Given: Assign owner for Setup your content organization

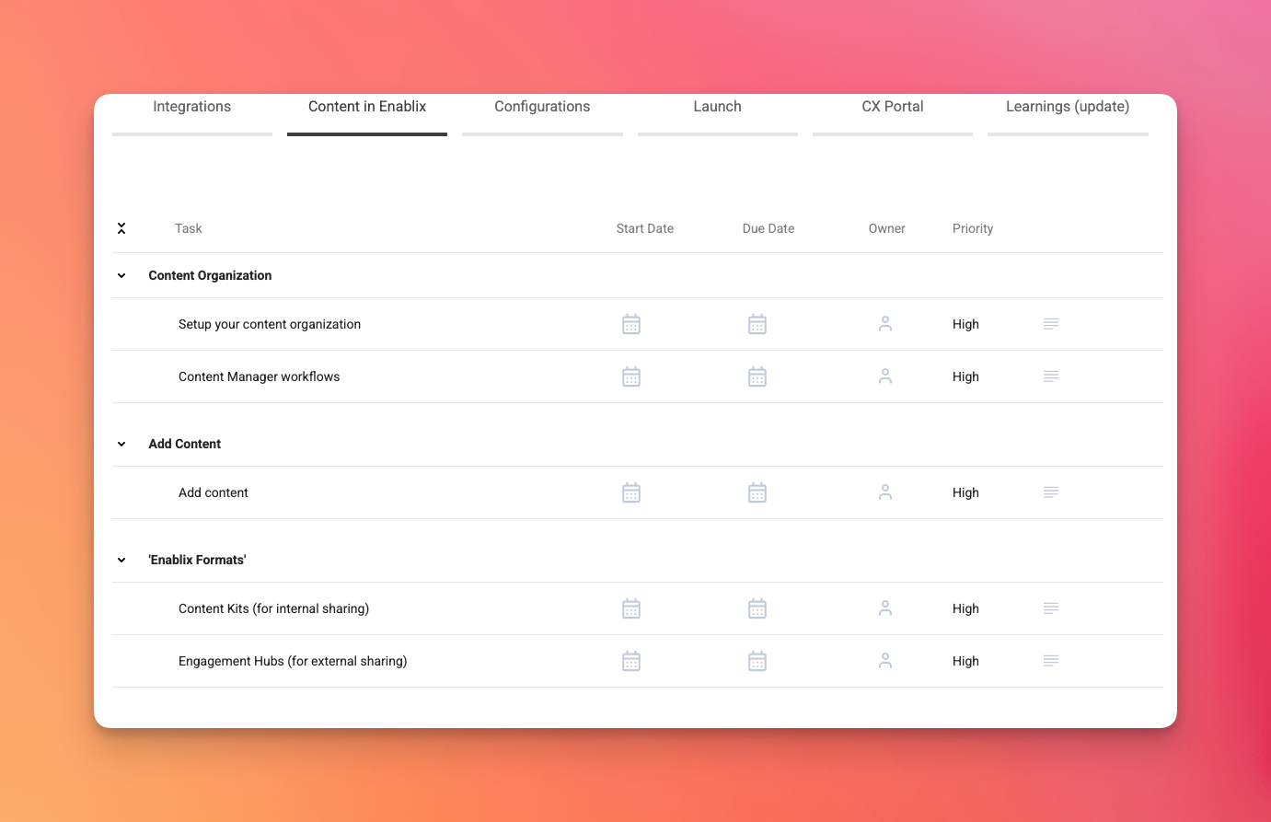Looking at the screenshot, I should [x=884, y=324].
